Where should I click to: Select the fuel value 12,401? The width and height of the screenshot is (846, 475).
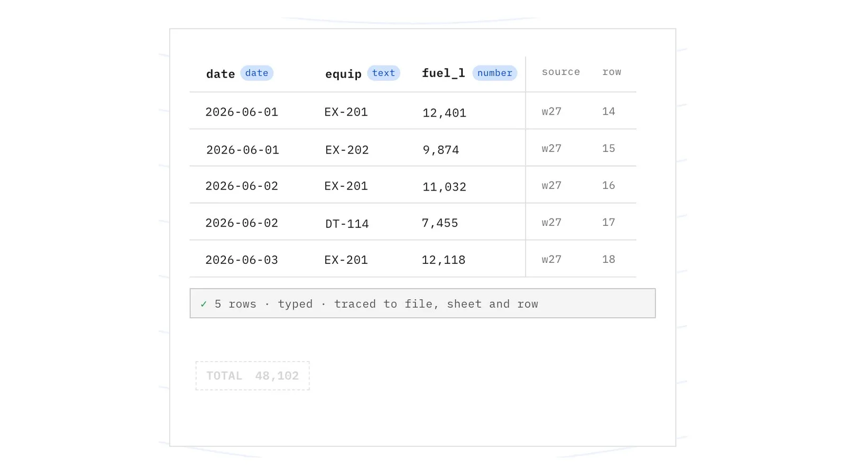point(444,113)
